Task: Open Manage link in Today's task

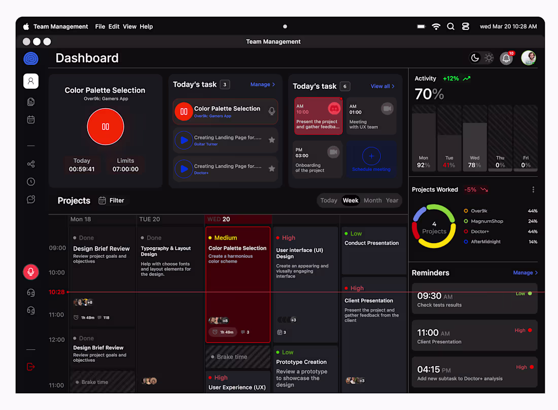Action: tap(263, 84)
